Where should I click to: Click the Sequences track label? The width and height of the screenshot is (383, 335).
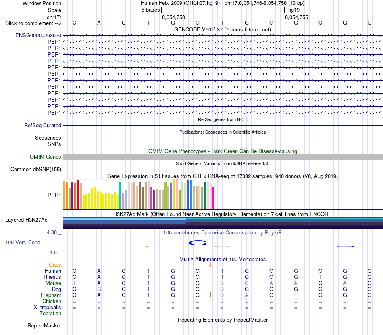(48, 138)
